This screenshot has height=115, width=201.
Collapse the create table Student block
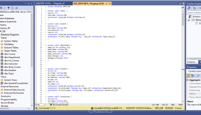(46, 69)
